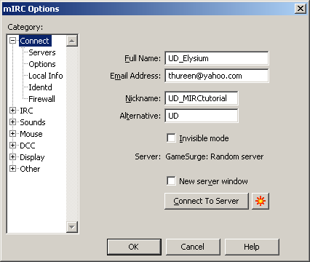Select the Sounds category label
Screen dimensions: 310x262
(33, 122)
